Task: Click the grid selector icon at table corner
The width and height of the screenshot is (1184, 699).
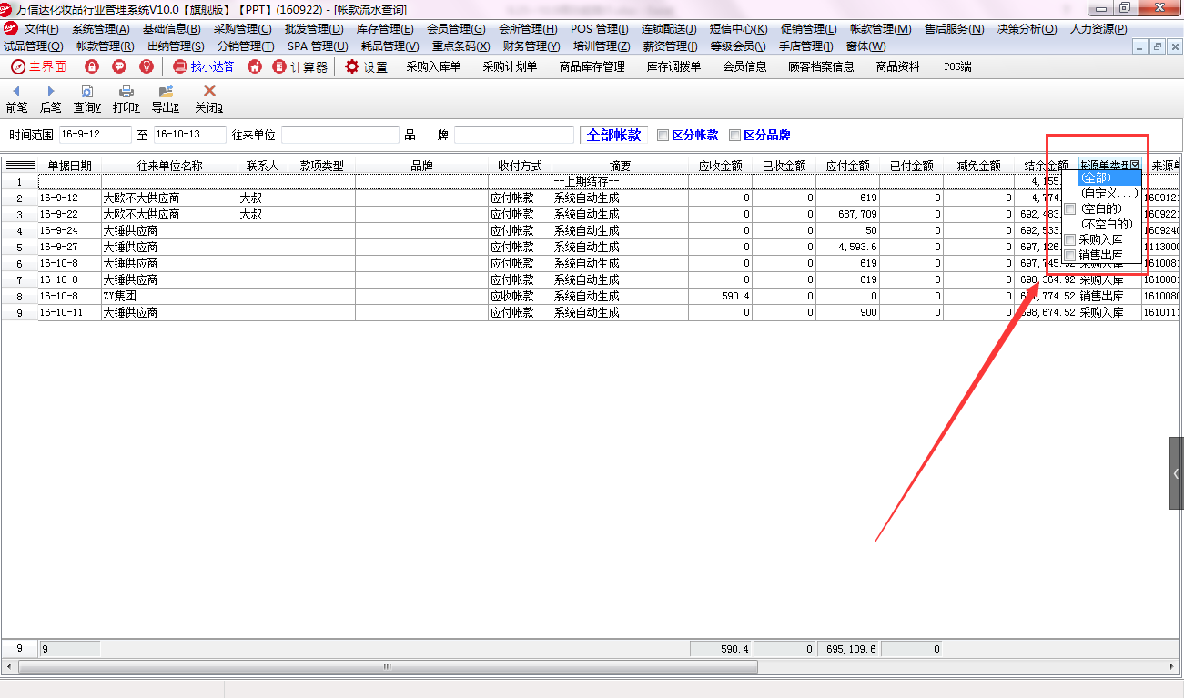Action: [19, 166]
